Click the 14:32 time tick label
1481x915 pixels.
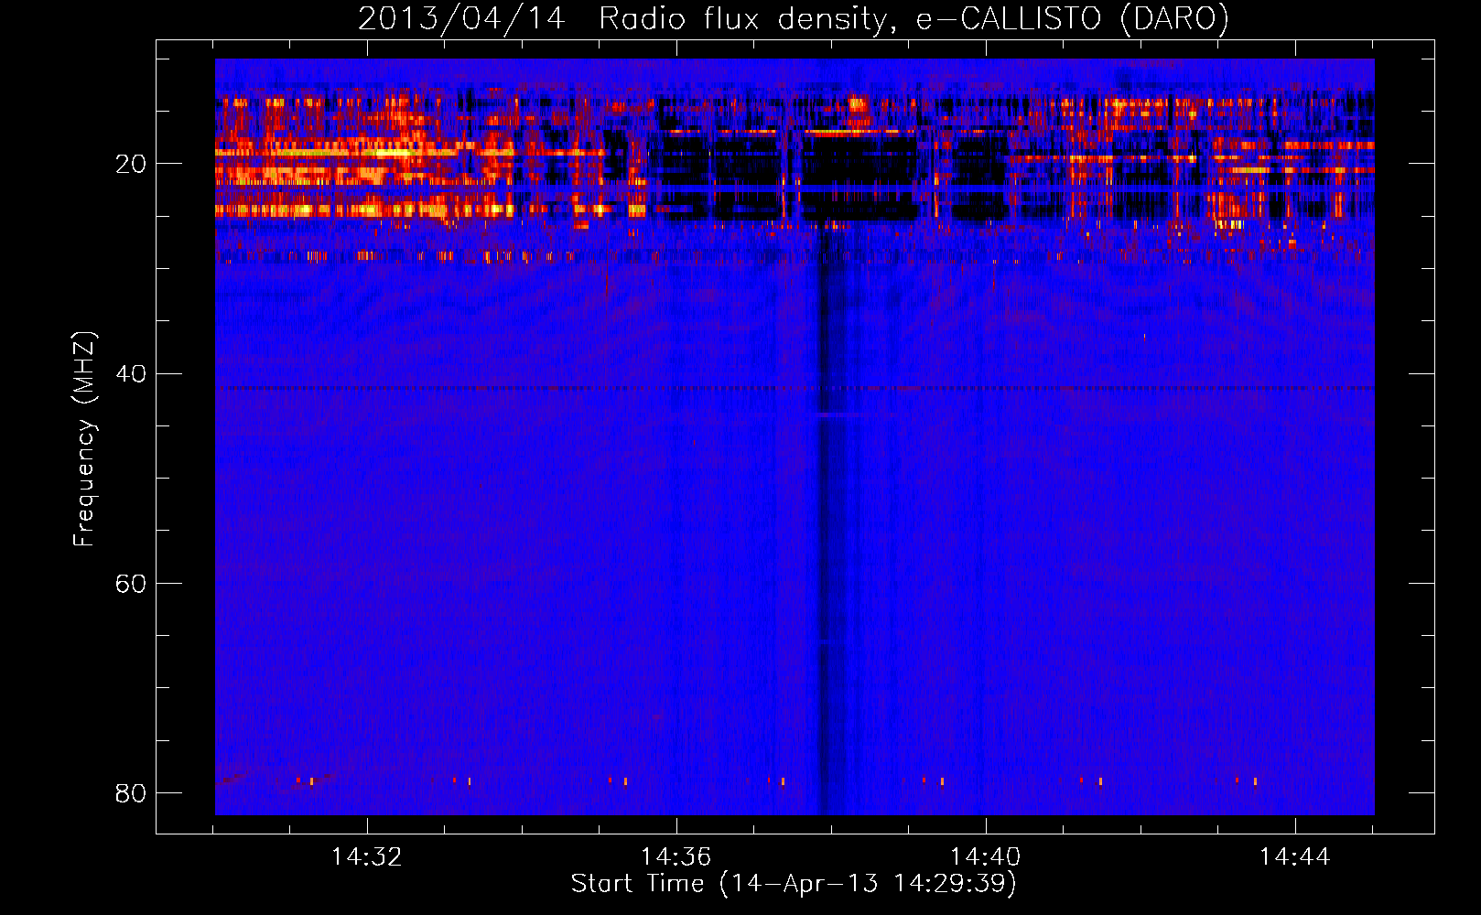366,857
